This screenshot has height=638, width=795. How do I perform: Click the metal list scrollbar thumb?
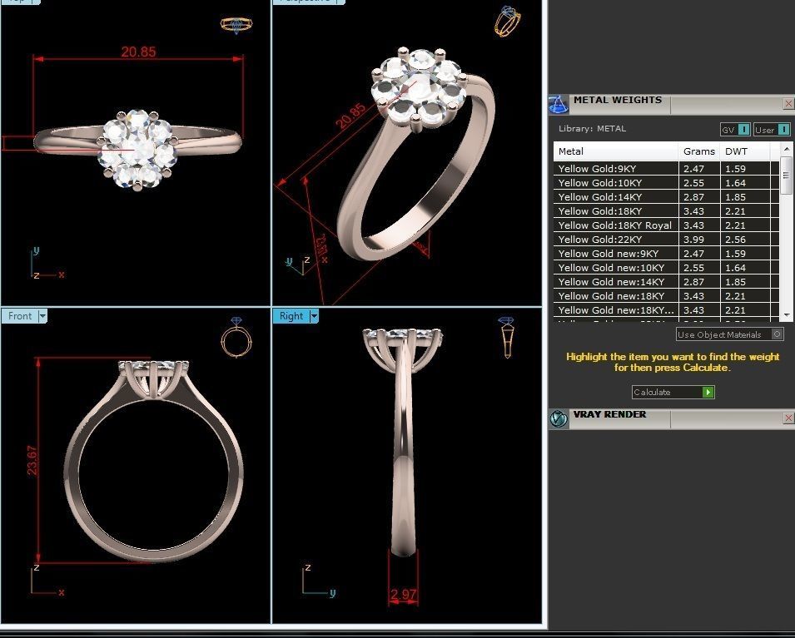787,176
